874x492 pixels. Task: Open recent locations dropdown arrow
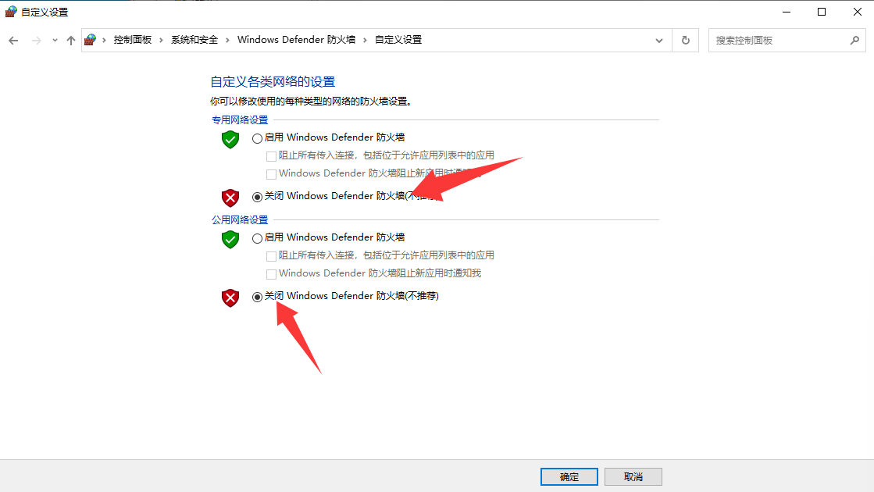tap(55, 40)
